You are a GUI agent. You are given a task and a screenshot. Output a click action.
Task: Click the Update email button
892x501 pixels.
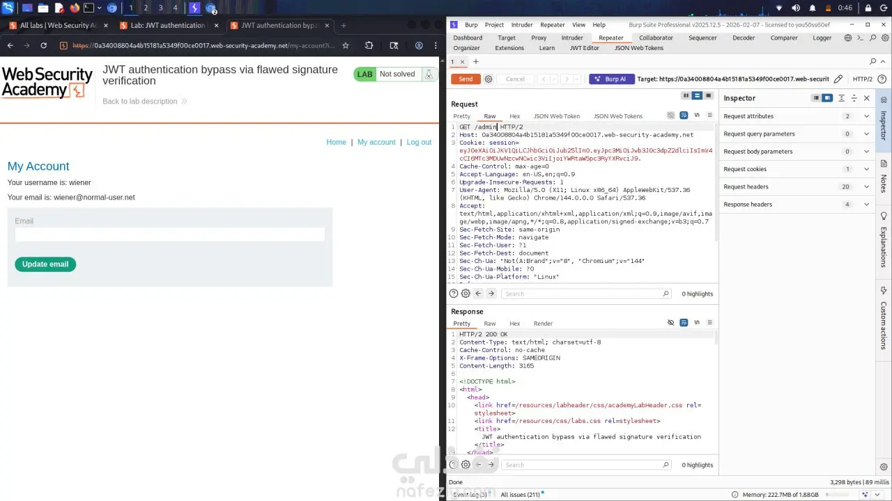pos(45,264)
